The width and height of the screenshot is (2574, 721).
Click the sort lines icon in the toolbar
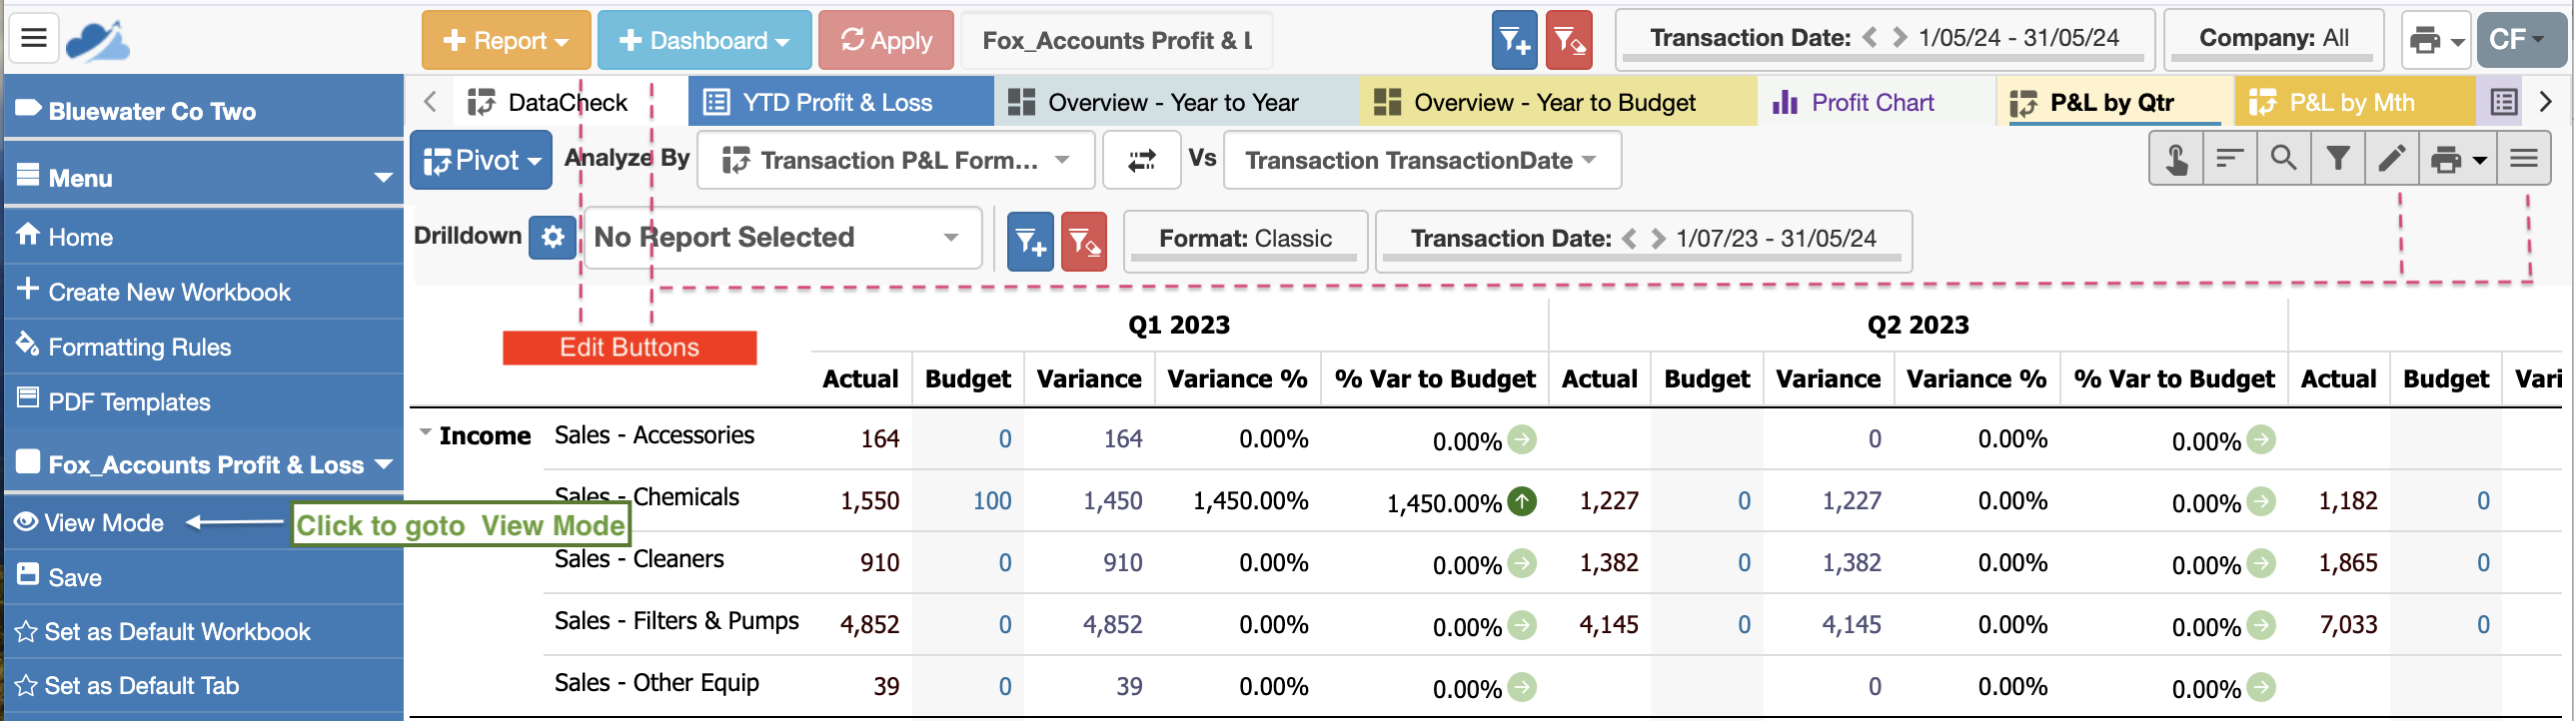pyautogui.click(x=2230, y=159)
